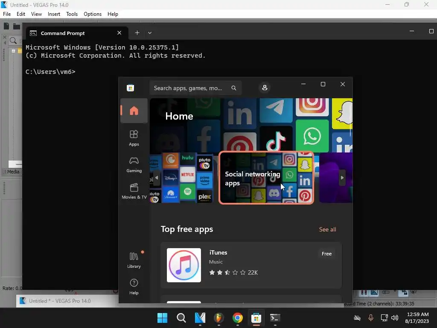Image resolution: width=437 pixels, height=328 pixels.
Task: Close the Microsoft Store window
Action: (343, 84)
